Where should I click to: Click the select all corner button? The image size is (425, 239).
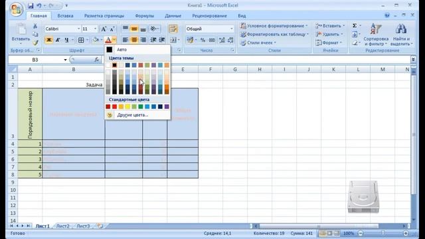[x=13, y=70]
